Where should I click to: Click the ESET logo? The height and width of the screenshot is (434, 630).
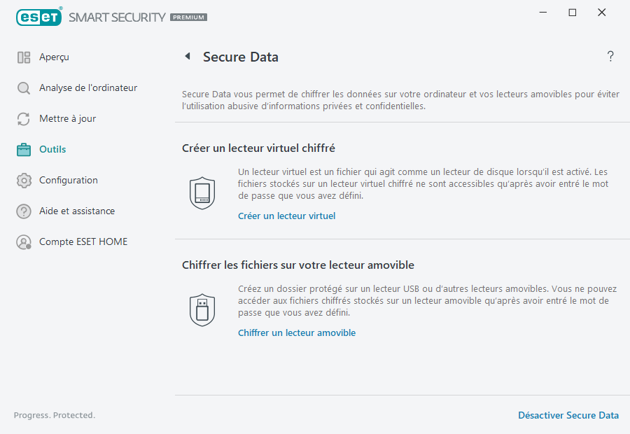tap(39, 17)
